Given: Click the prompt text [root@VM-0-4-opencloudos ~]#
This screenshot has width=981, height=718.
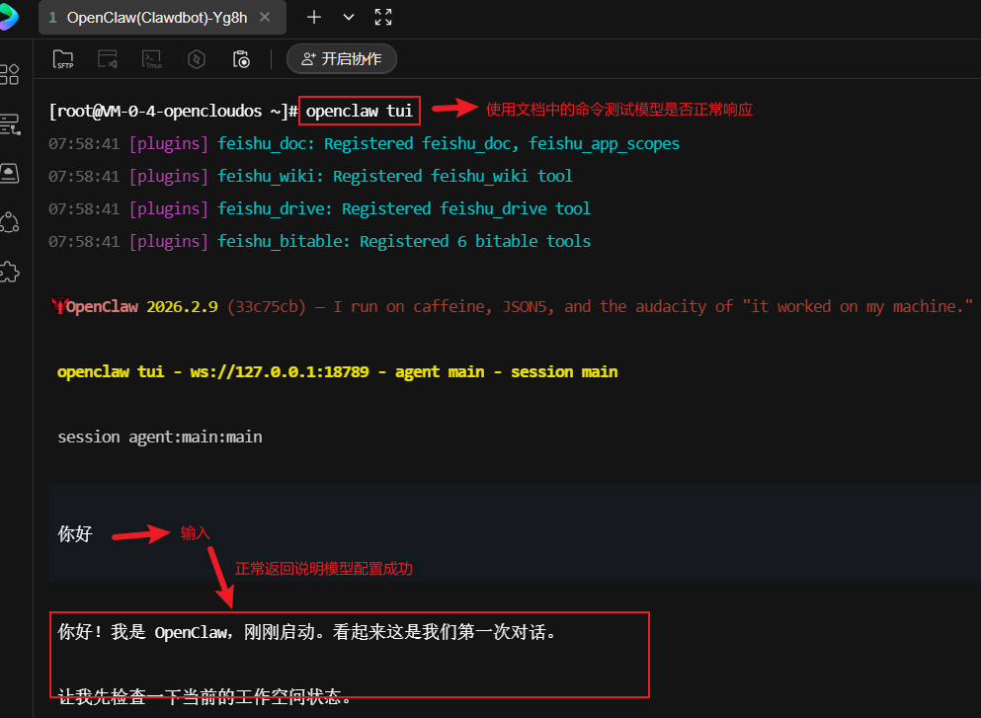Looking at the screenshot, I should click(173, 112).
